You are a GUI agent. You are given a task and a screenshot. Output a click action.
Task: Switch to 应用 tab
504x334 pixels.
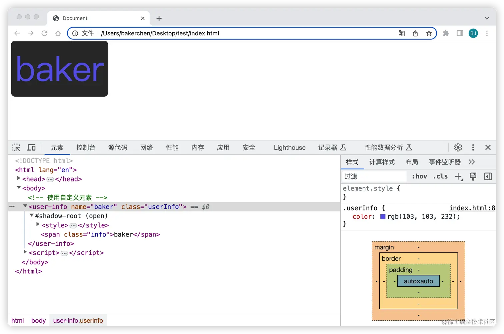[223, 148]
